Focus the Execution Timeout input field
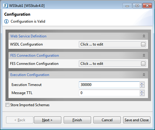 109,85
